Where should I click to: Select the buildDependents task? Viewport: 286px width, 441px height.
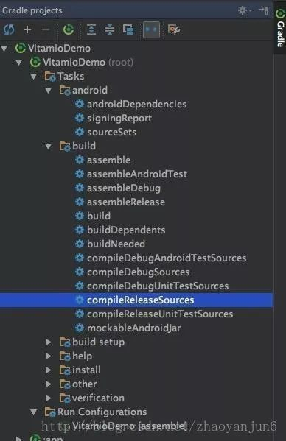pyautogui.click(x=126, y=230)
